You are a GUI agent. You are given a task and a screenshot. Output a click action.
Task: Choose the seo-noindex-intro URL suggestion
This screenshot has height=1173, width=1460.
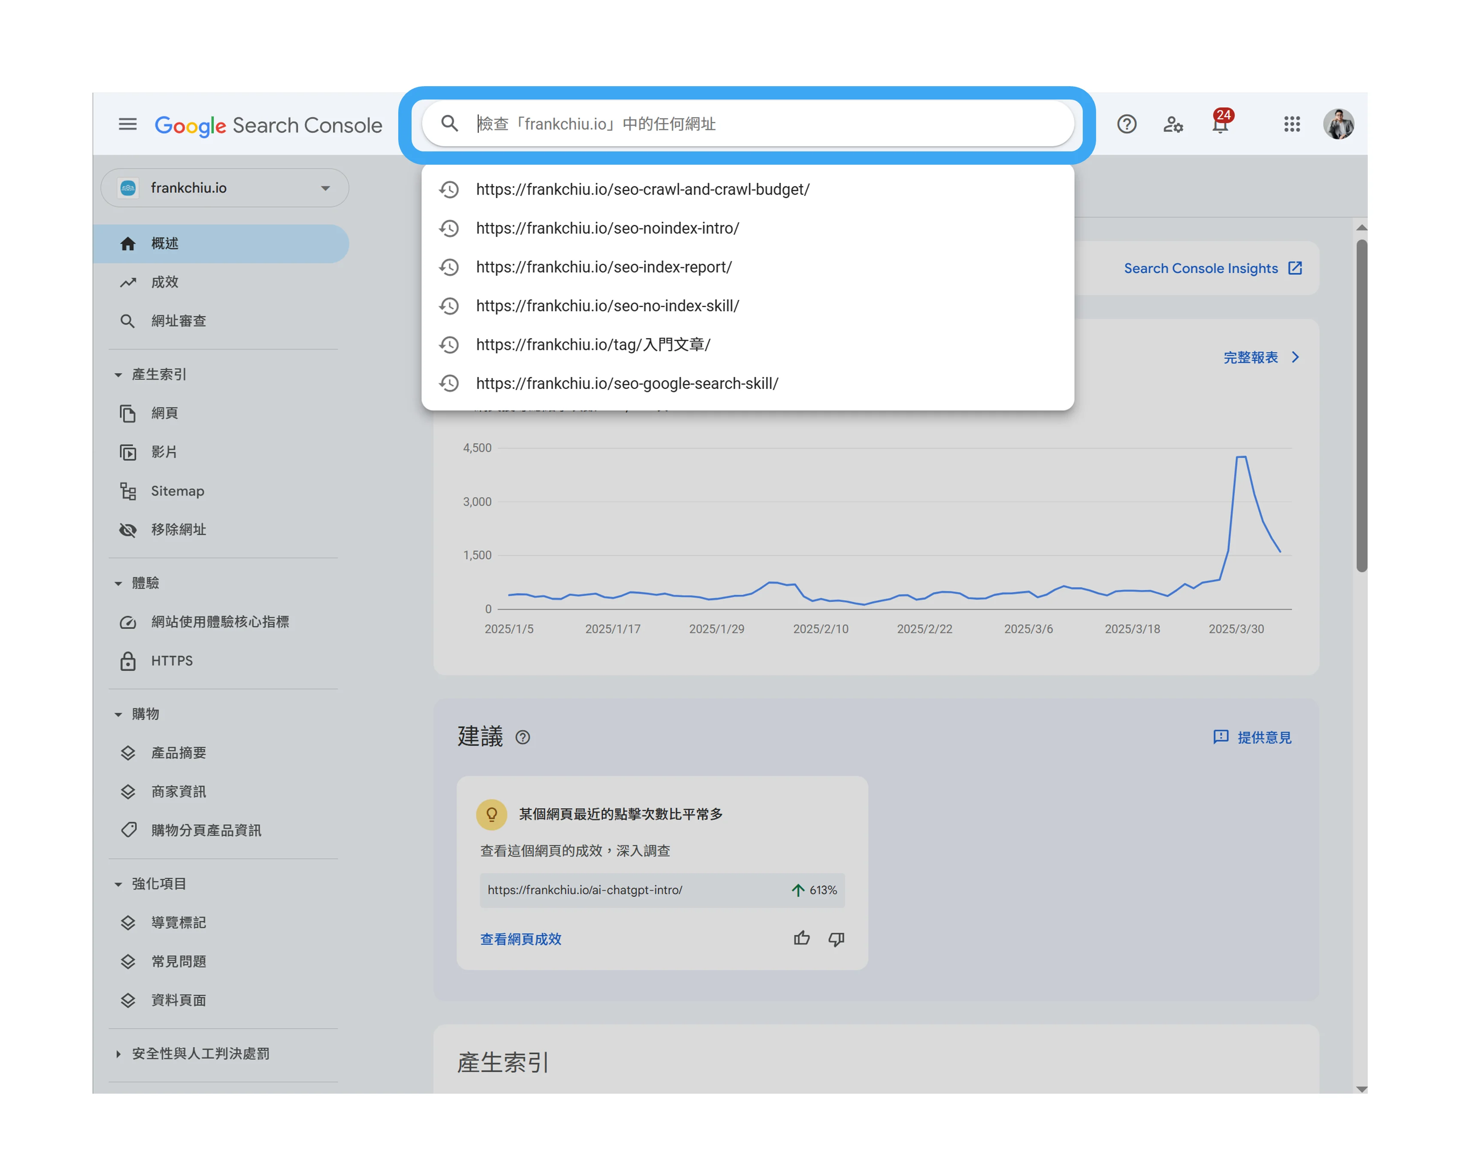(607, 228)
